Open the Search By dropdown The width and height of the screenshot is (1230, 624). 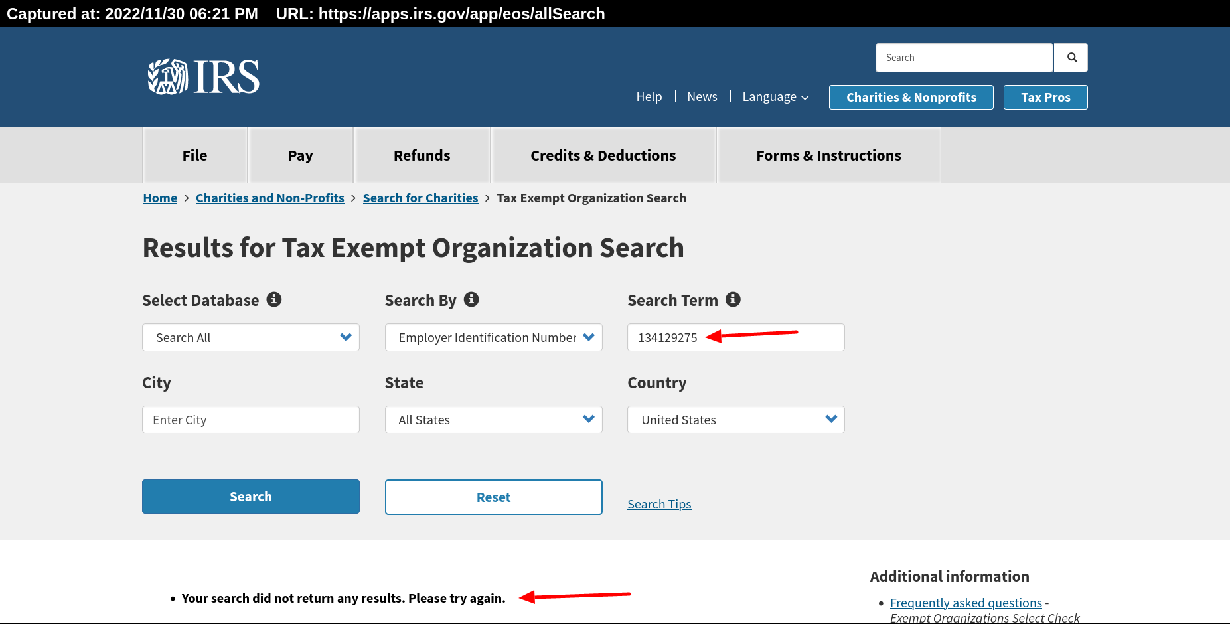pos(494,337)
